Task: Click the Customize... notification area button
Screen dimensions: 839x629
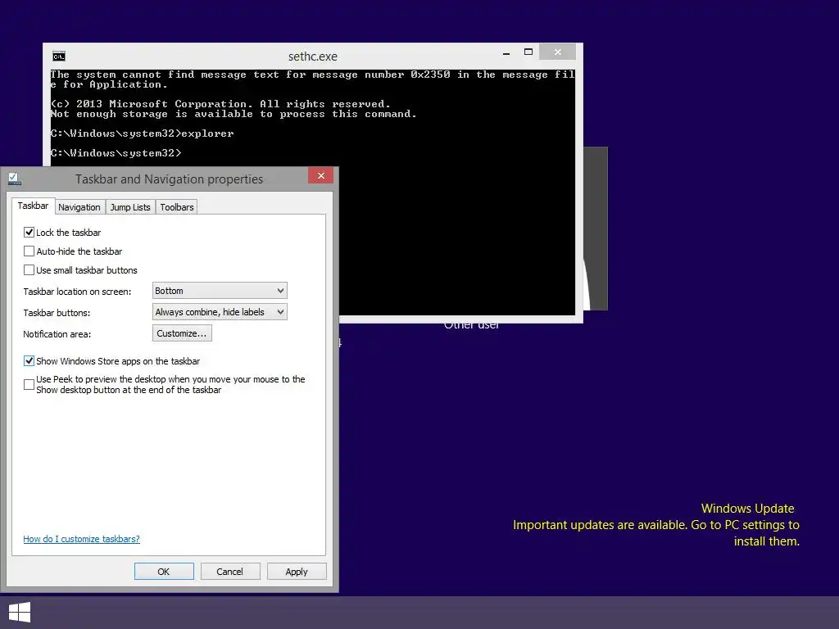Action: 182,333
